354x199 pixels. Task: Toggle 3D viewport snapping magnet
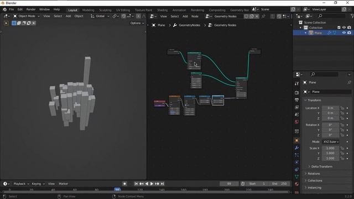(x=123, y=16)
